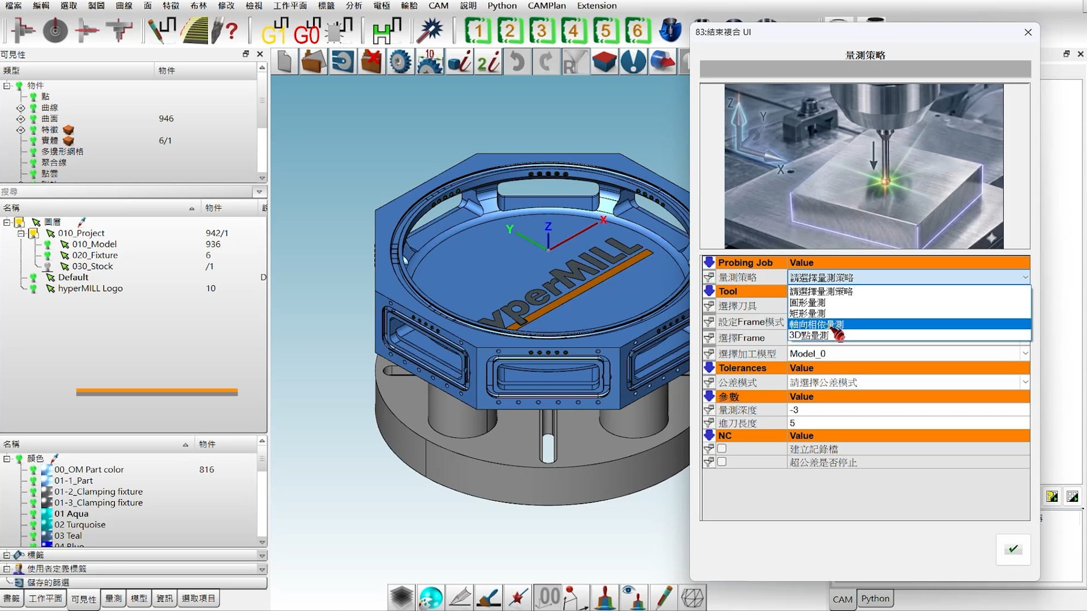The height and width of the screenshot is (611, 1087).
Task: Click the teal sphere icon in the bottom toolbar
Action: 431,597
